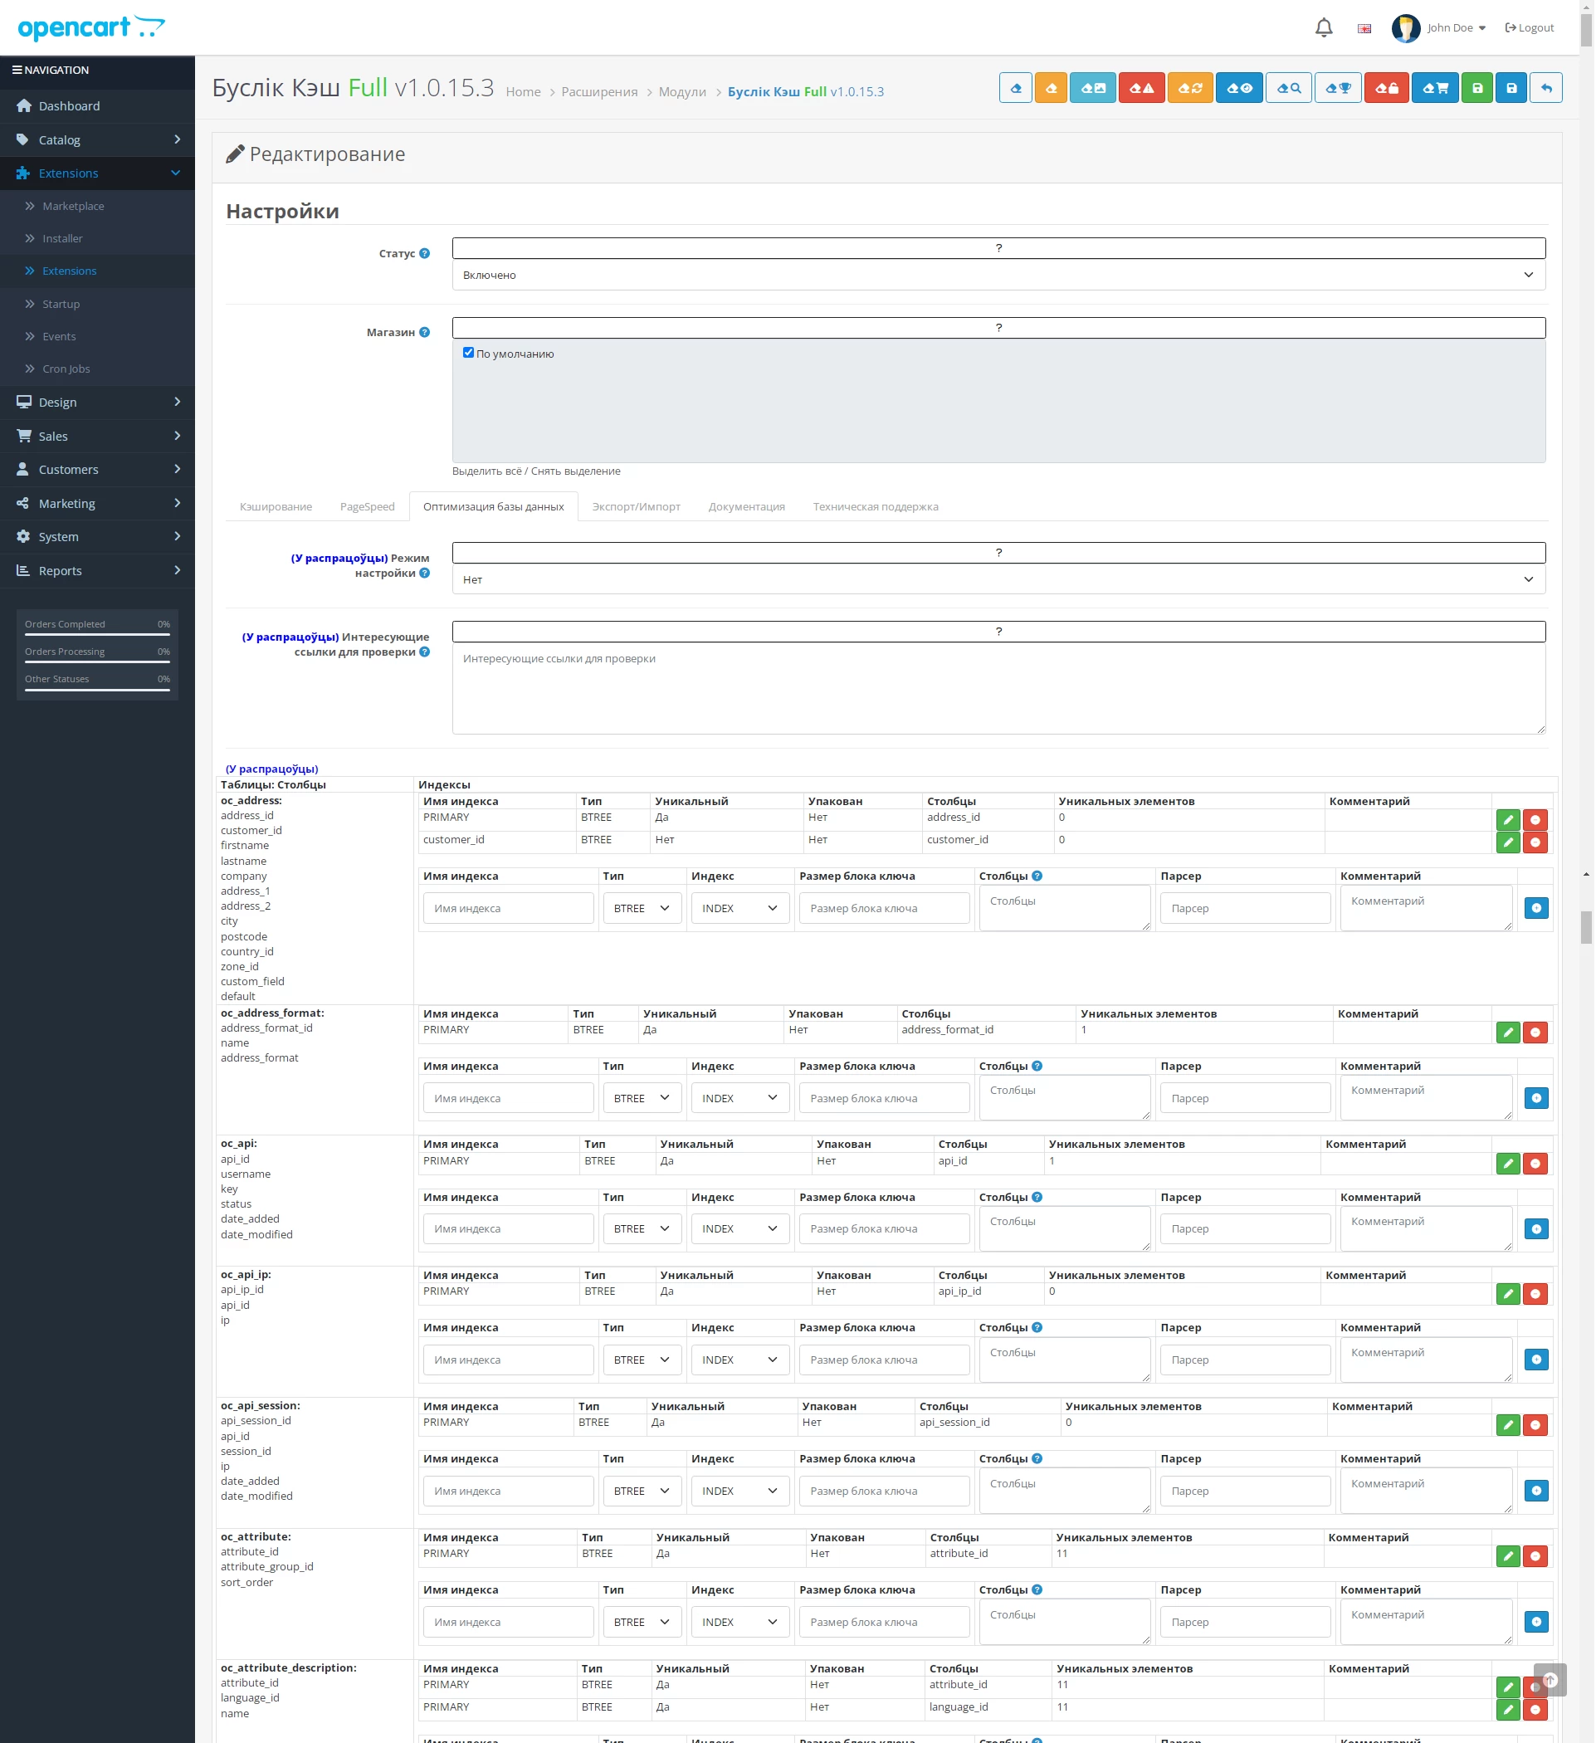Toggle the По умолчанию store checkbox
Viewport: 1596px width, 1743px height.
pos(469,353)
